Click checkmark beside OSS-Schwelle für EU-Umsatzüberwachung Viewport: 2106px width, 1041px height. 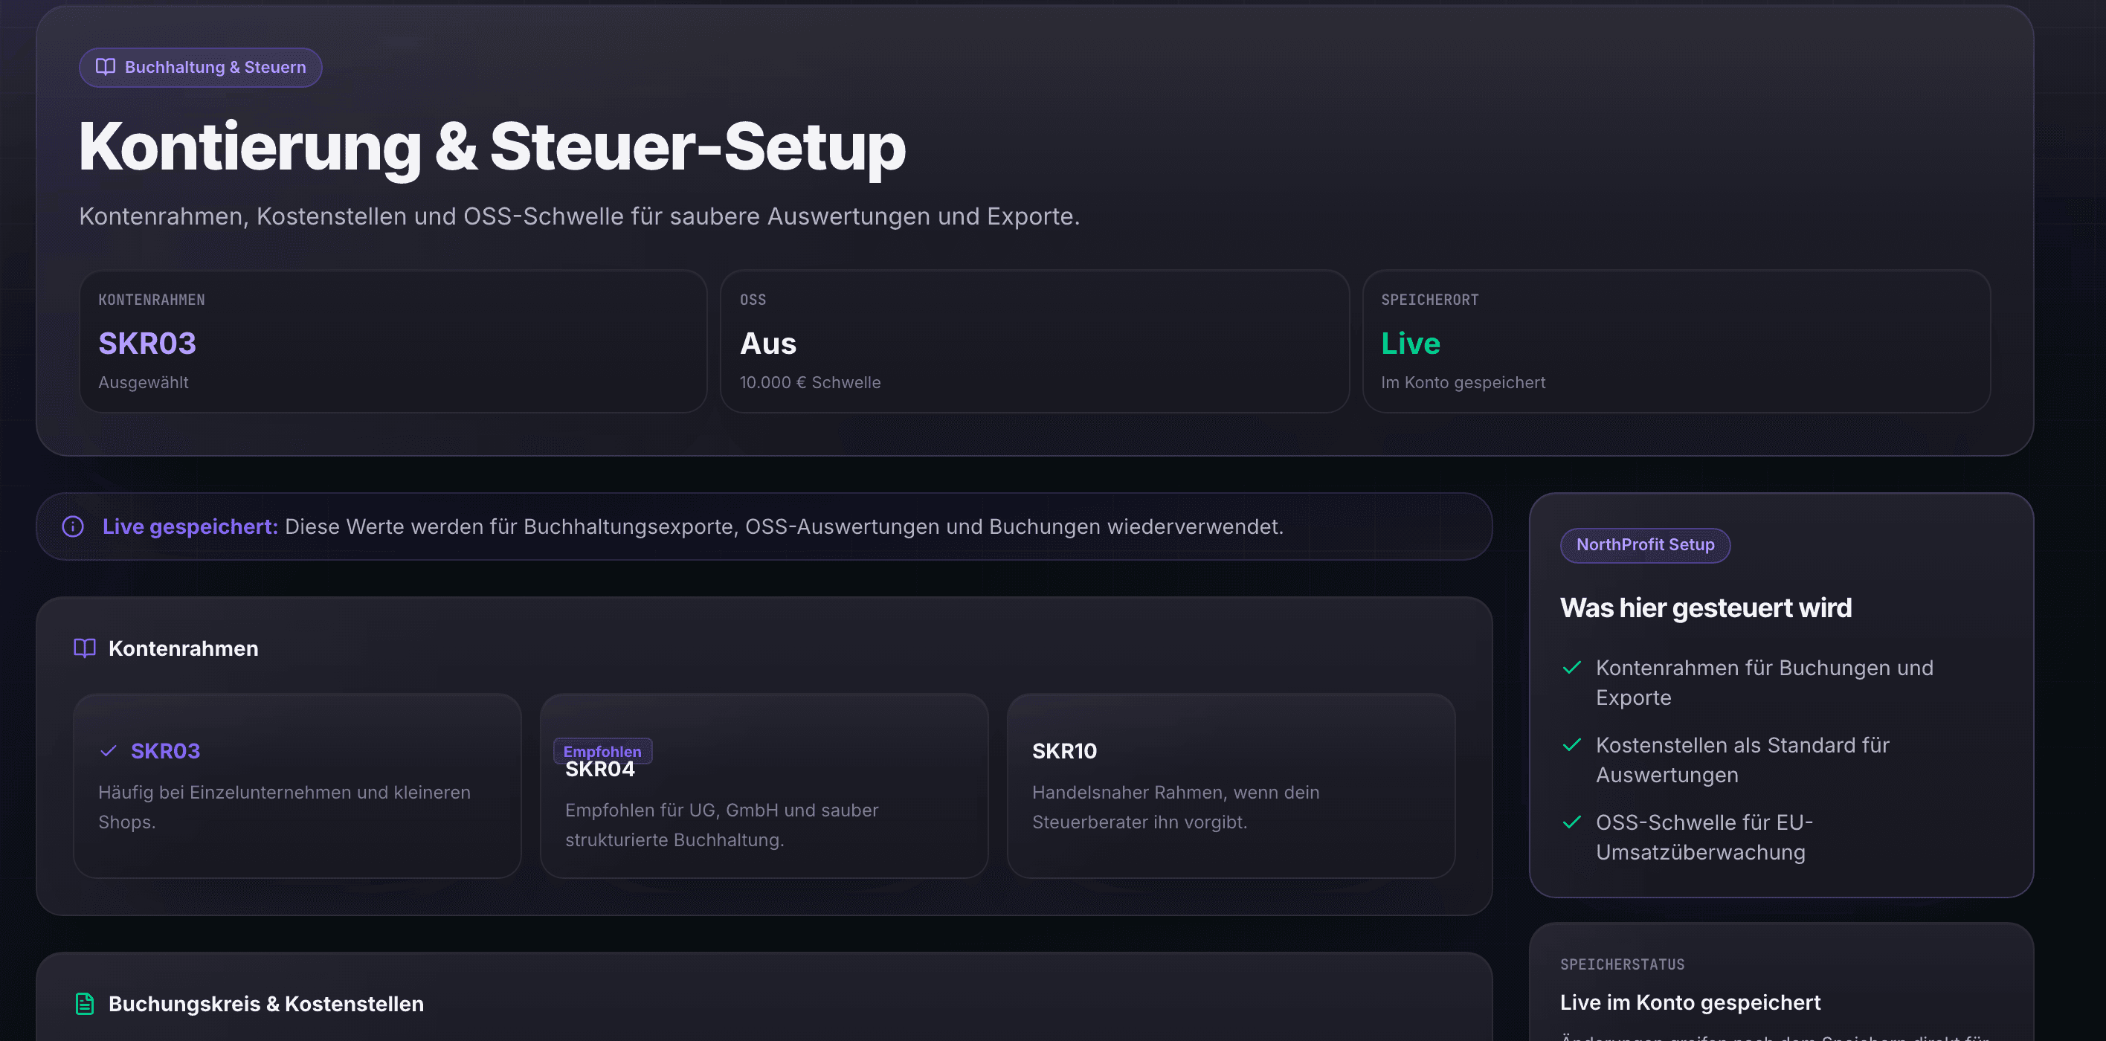tap(1571, 822)
